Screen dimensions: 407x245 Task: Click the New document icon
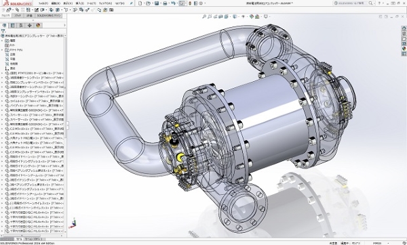[140, 3]
